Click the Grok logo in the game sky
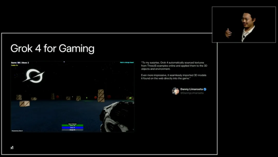 (34, 76)
